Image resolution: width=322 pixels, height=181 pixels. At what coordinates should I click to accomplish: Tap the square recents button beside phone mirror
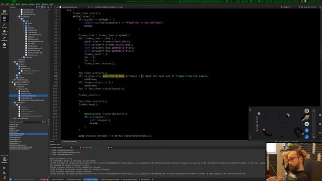pos(320,115)
